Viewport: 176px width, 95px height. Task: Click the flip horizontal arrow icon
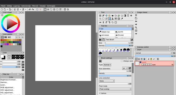[100, 22]
